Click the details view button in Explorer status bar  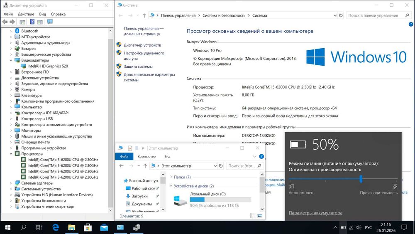[252, 216]
